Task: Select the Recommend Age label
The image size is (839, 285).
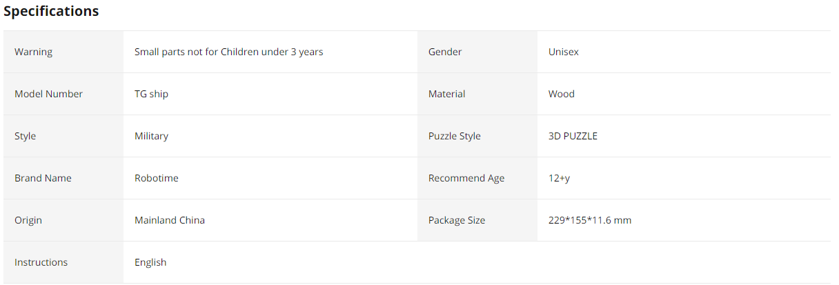Action: coord(466,178)
